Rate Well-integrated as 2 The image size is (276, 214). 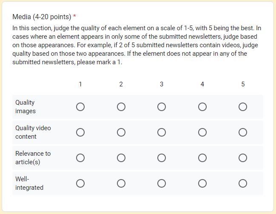click(x=121, y=183)
